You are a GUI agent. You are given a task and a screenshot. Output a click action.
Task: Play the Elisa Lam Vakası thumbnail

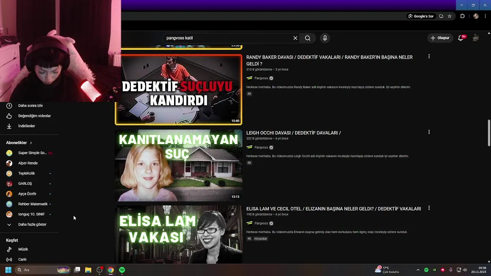click(179, 235)
